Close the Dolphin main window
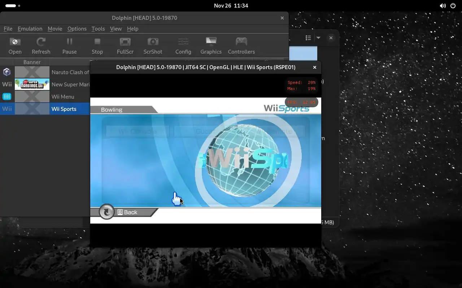This screenshot has height=288, width=462. (282, 18)
